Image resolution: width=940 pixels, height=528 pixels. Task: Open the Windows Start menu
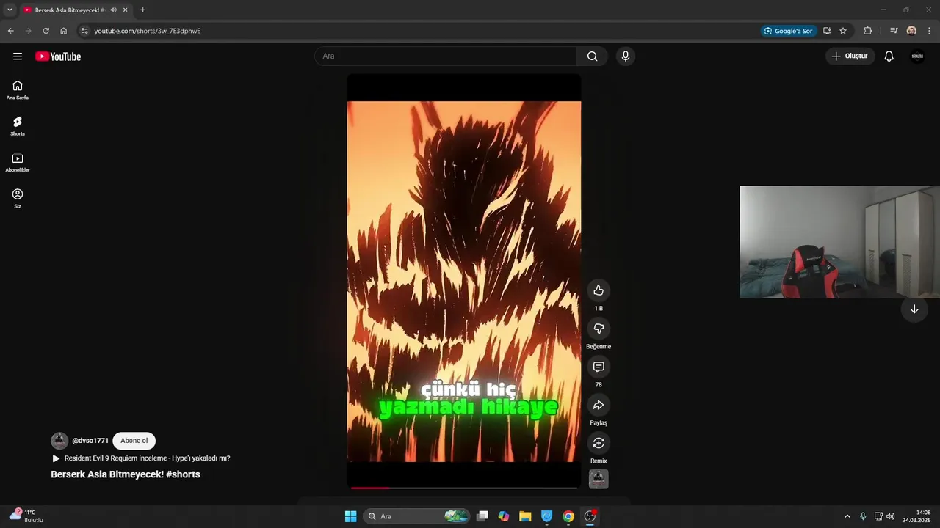coord(350,516)
